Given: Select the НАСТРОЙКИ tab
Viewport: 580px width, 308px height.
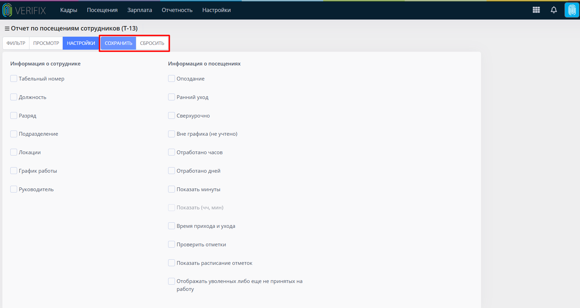Looking at the screenshot, I should pyautogui.click(x=81, y=43).
